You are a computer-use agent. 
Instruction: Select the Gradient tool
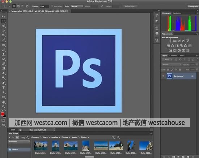[x=3, y=69]
